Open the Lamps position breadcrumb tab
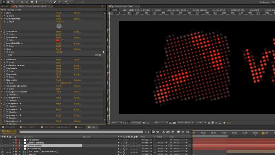The width and height of the screenshot is (275, 155). (x=200, y=10)
